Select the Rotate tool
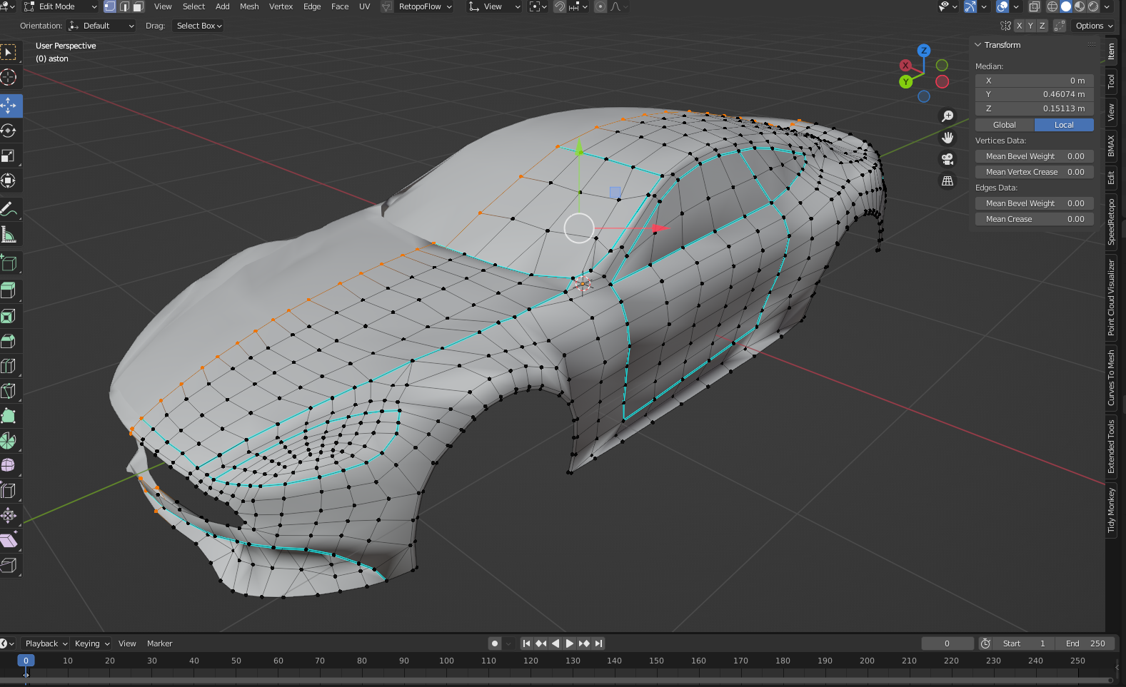Viewport: 1126px width, 687px height. pos(9,131)
